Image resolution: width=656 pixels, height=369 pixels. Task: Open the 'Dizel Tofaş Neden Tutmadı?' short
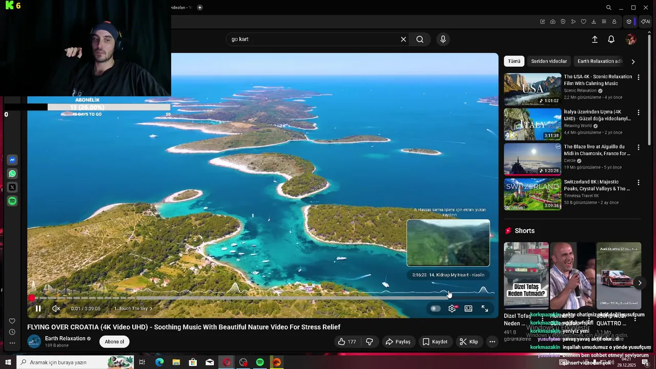526,275
